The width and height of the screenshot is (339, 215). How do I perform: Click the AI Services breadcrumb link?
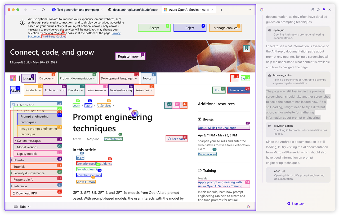point(104,105)
